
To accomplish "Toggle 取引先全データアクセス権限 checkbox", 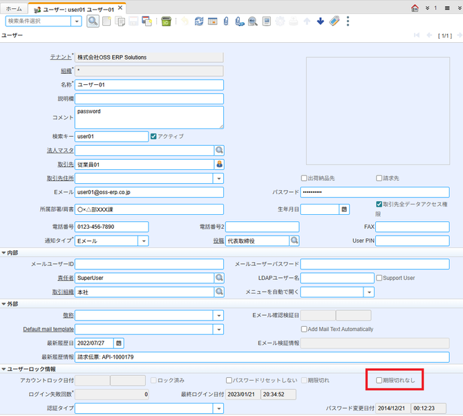I will [x=379, y=204].
